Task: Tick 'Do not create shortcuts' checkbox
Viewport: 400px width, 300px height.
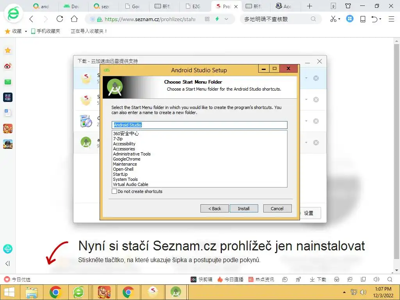Action: pos(114,191)
